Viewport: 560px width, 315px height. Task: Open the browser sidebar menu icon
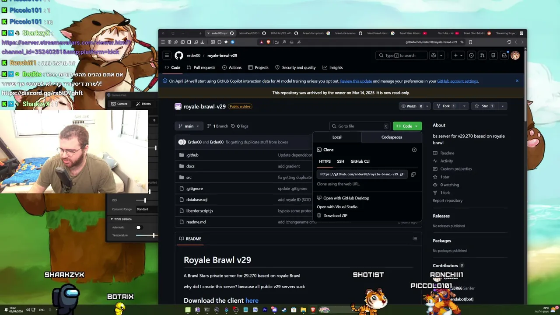(163, 42)
